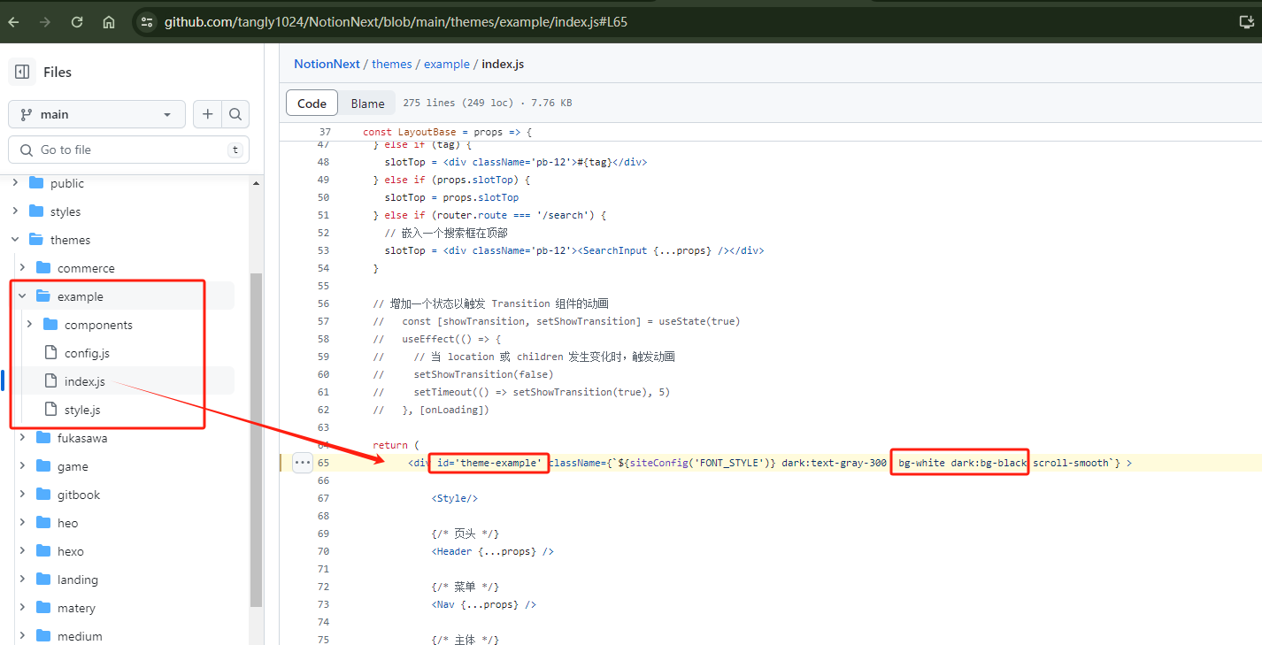Click the browser address bar URL
Image resolution: width=1262 pixels, height=645 pixels.
[396, 22]
